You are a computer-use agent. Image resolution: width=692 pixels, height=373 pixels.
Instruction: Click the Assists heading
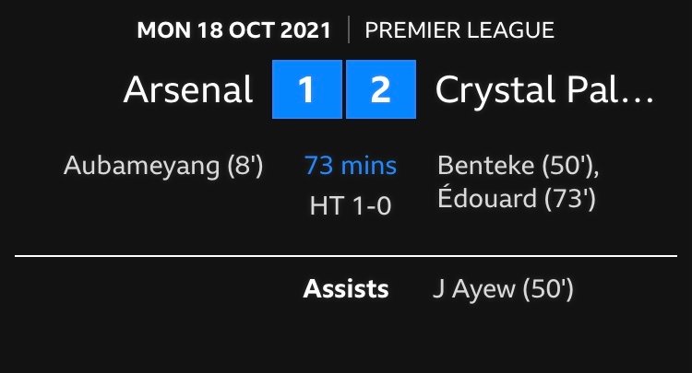tap(346, 289)
